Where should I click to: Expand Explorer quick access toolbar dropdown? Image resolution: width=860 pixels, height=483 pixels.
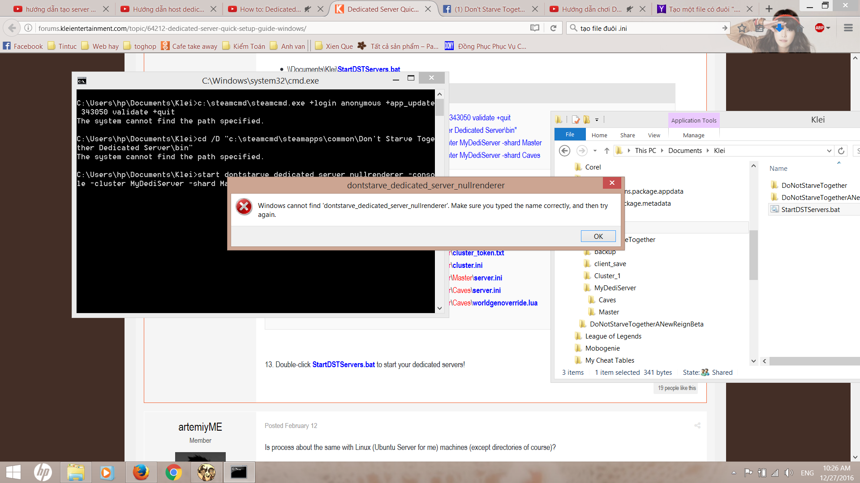(x=597, y=120)
